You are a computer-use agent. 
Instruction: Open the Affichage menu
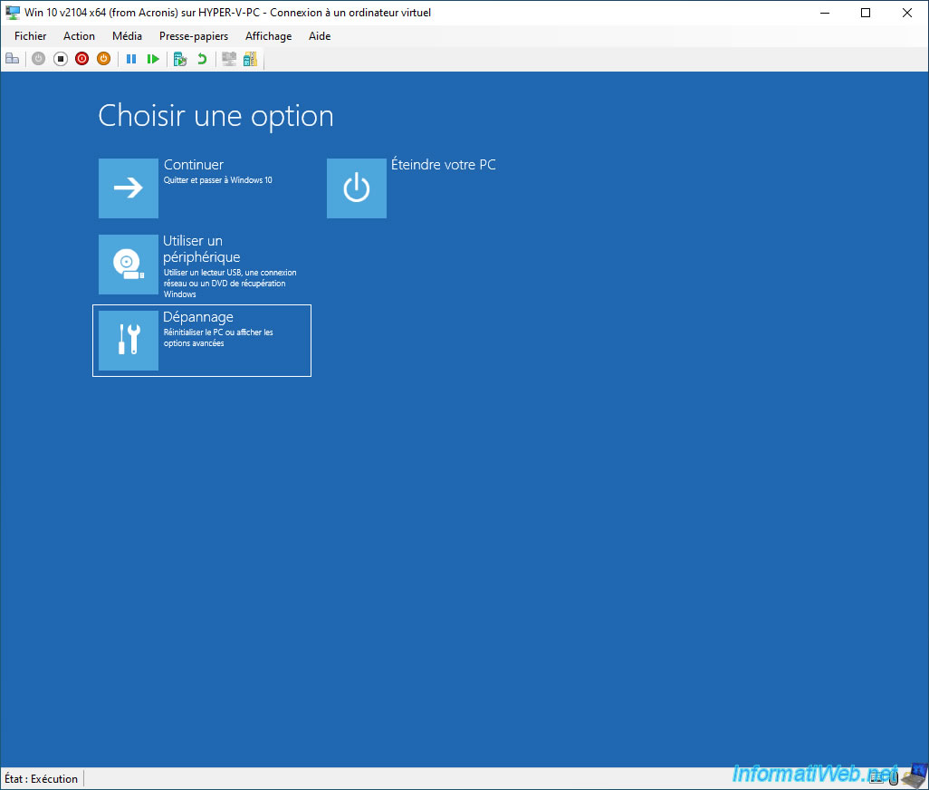pos(268,36)
